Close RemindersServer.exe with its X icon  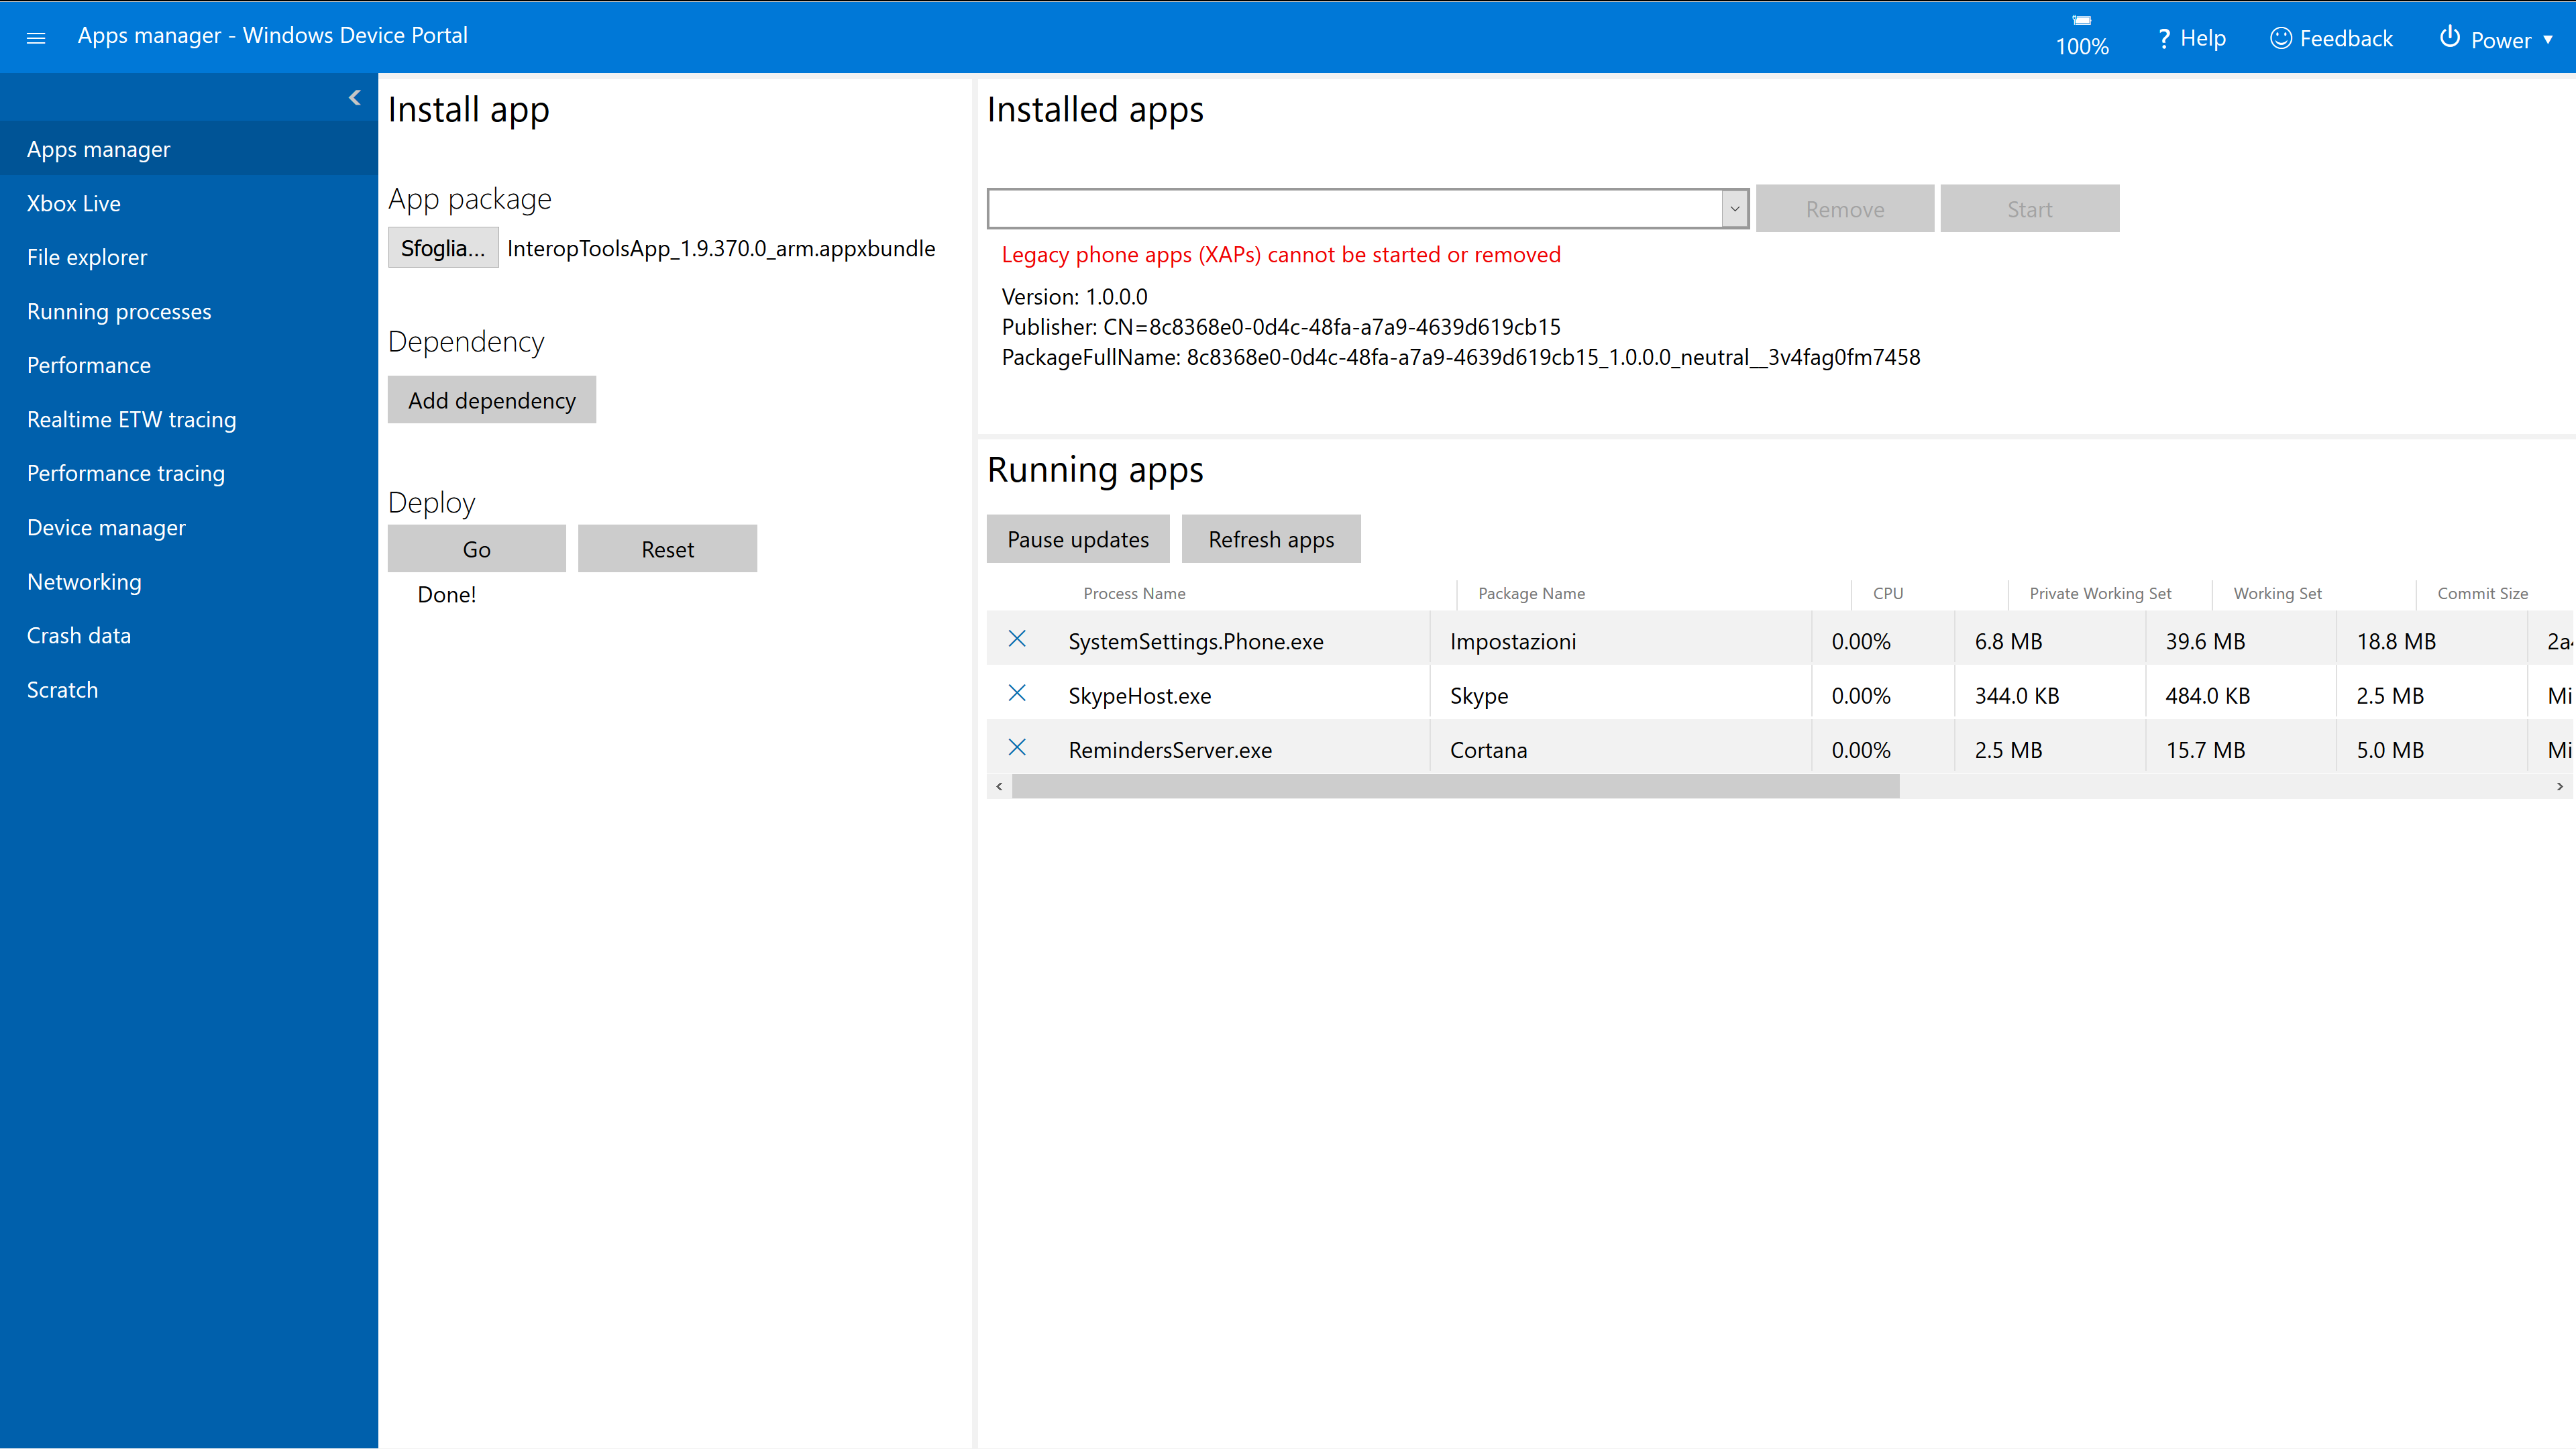coord(1017,747)
